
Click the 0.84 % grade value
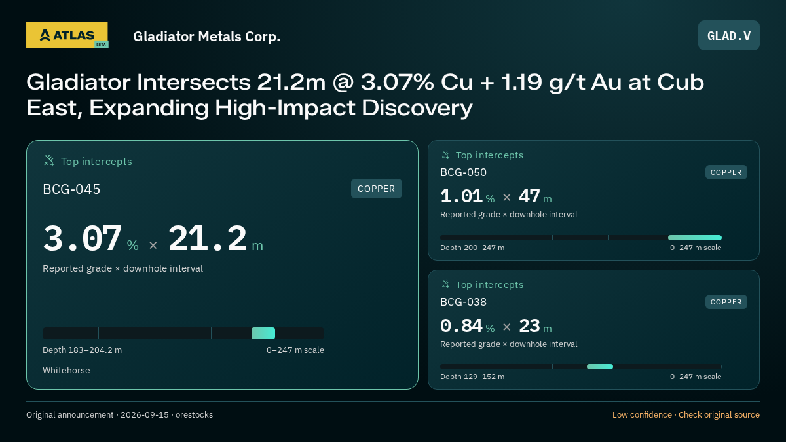pos(467,327)
